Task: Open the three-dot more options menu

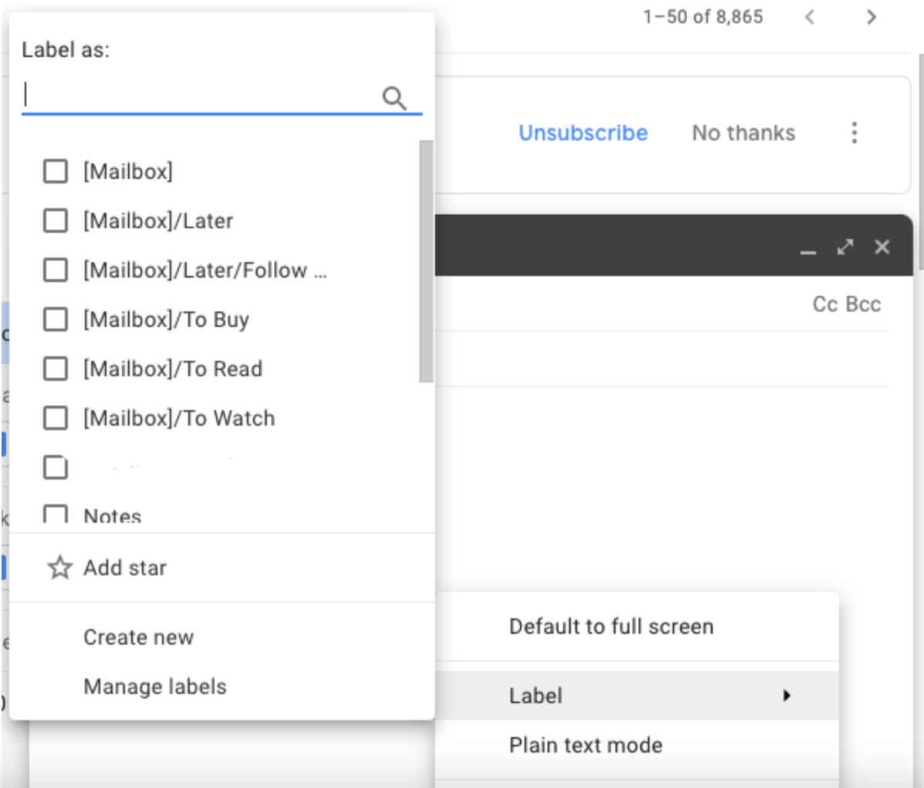Action: pyautogui.click(x=854, y=133)
